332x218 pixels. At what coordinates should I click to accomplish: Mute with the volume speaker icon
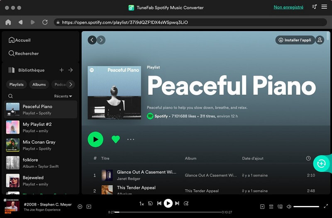coord(289,206)
